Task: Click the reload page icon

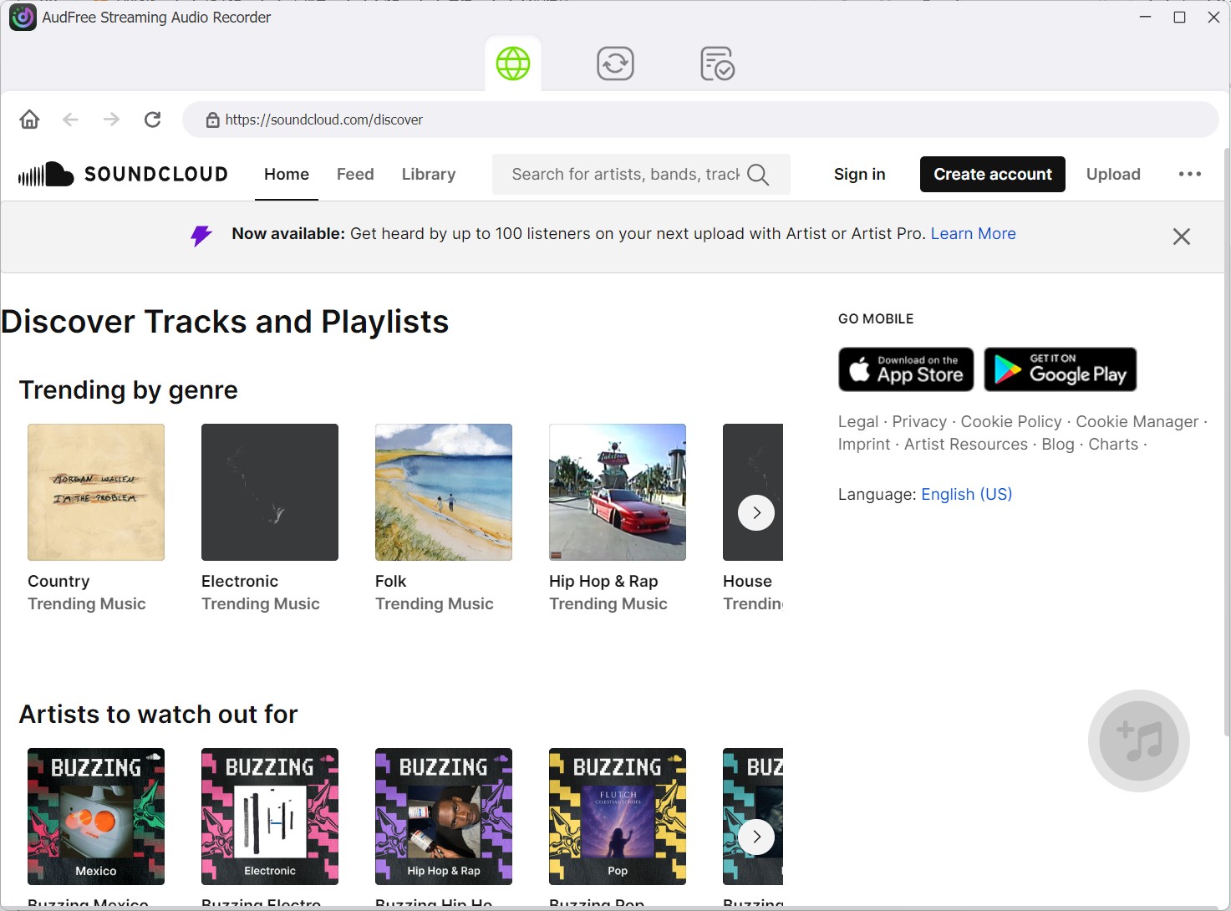Action: point(152,120)
